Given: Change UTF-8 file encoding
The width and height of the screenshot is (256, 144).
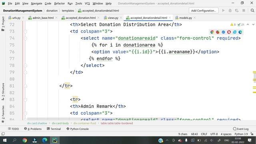Looking at the screenshot, I should pos(214,134).
